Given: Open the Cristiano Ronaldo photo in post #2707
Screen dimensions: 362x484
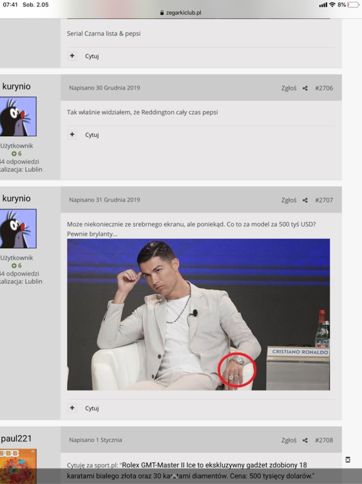Looking at the screenshot, I should tap(198, 314).
